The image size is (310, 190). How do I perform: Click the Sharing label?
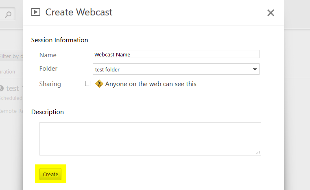click(50, 84)
